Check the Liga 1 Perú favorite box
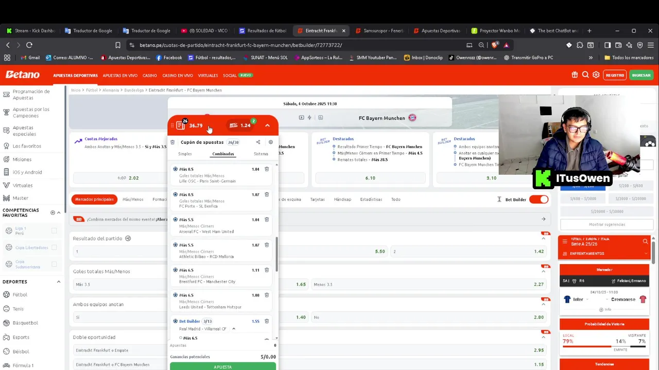Screen dimensions: 659x370 tap(54, 231)
